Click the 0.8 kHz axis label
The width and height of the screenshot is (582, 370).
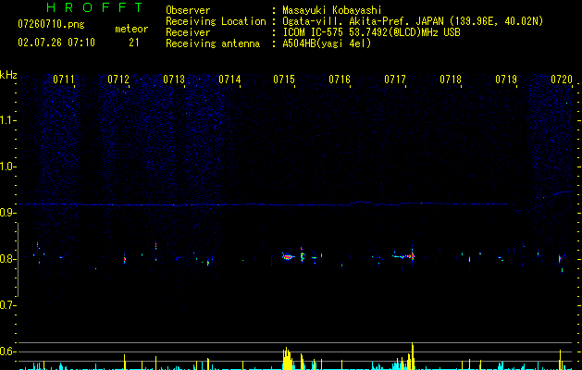point(8,259)
